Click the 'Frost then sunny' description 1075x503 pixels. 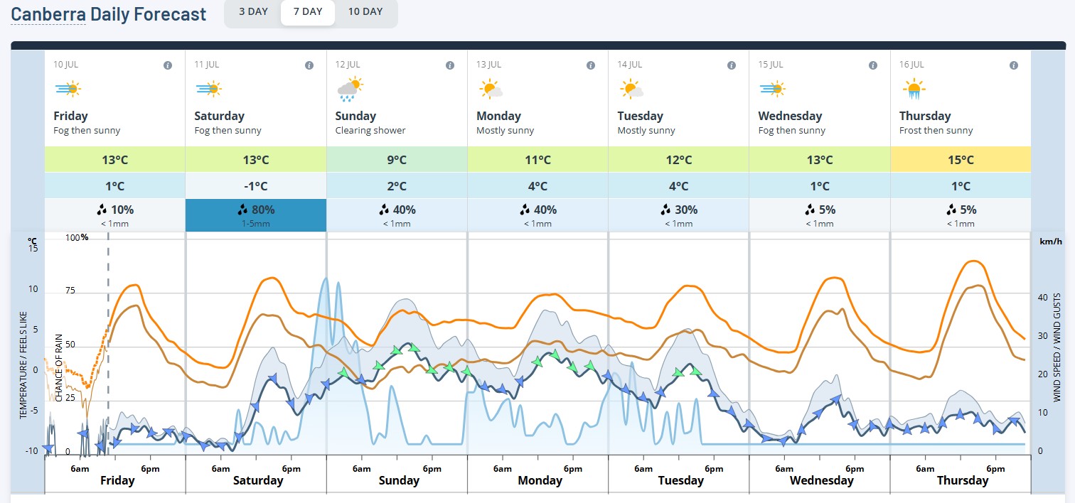(x=936, y=131)
